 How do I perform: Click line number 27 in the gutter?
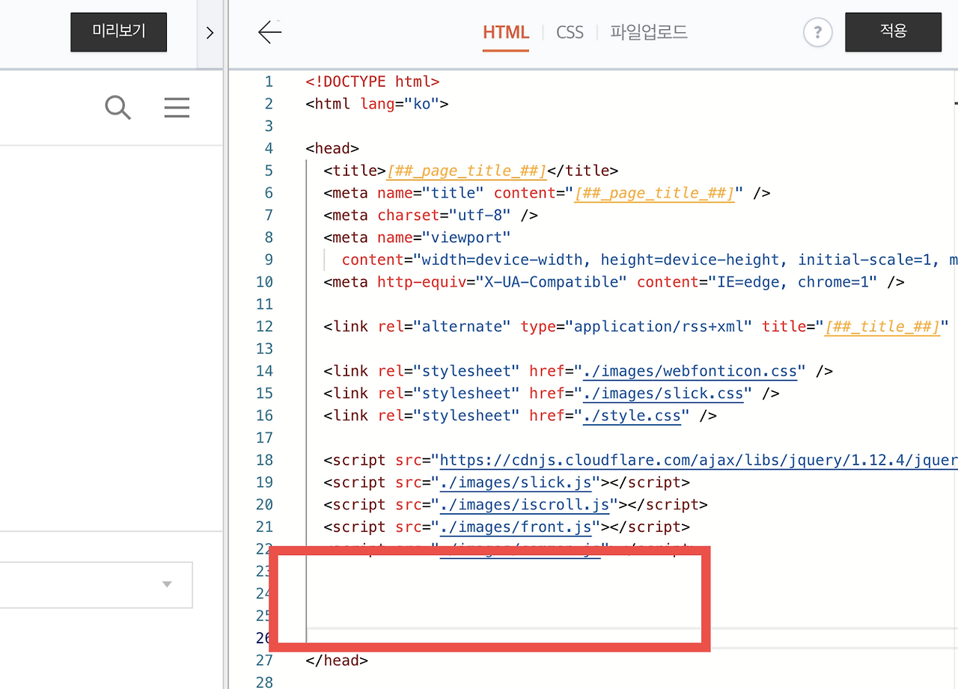pos(264,661)
